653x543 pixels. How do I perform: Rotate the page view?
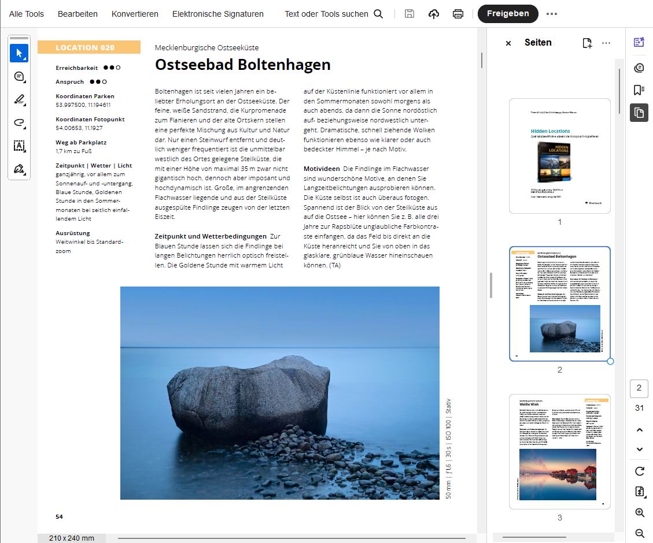point(640,471)
